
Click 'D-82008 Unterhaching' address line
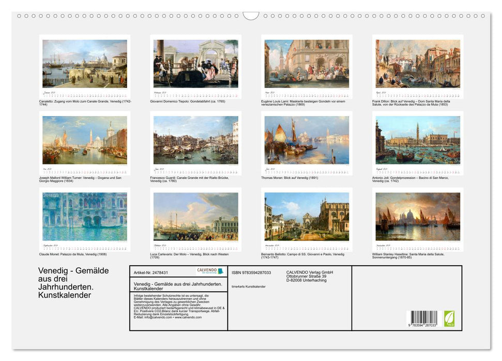click(x=307, y=280)
